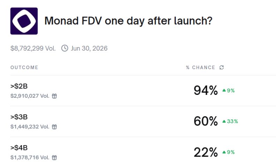Click the Jun 30, 2026 end date

(89, 48)
